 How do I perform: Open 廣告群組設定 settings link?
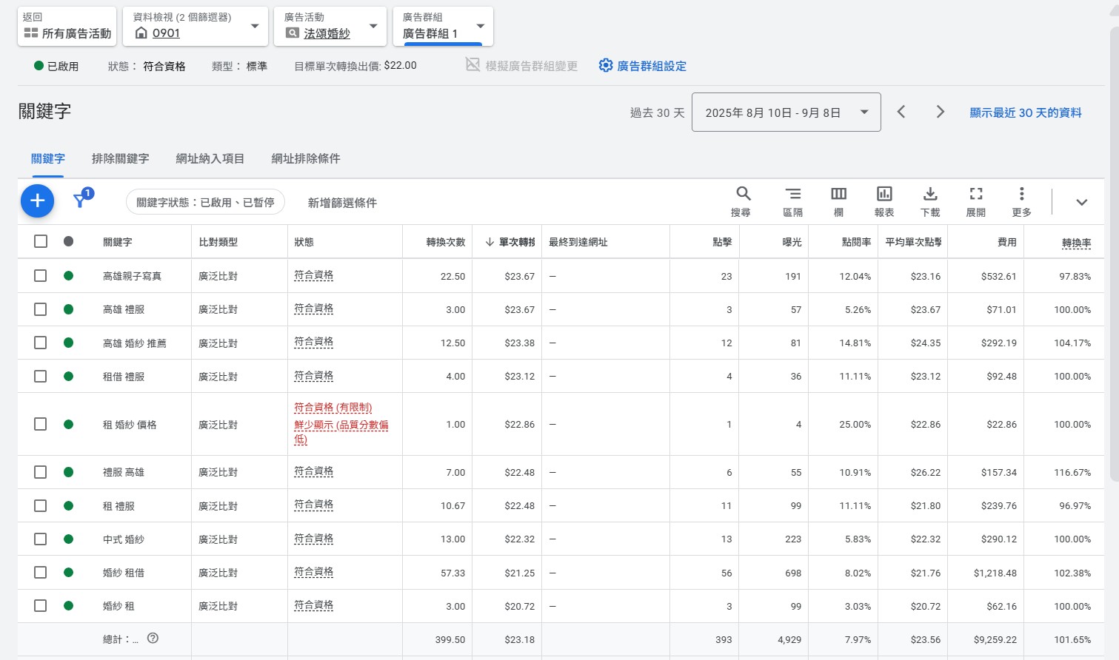point(643,66)
